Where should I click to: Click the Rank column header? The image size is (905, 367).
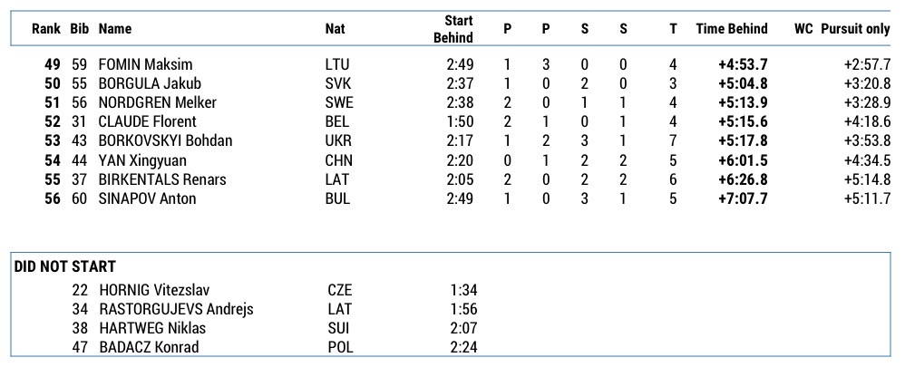pos(45,29)
